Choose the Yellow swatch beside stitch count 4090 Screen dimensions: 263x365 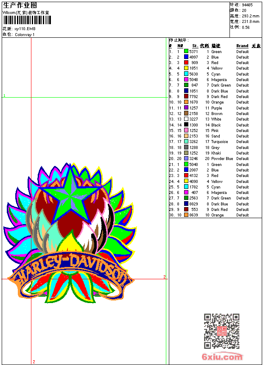186,181
